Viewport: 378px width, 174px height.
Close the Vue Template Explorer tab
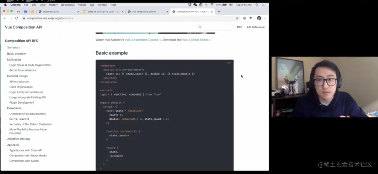(x=167, y=12)
